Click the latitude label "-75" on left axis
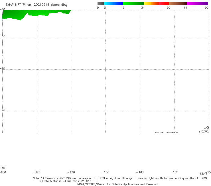The image size is (211, 186). pos(3,110)
